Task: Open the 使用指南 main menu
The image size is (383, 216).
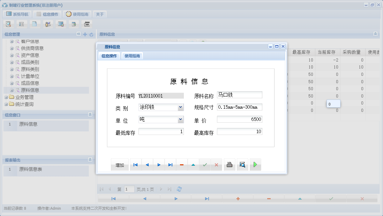Action: click(77, 14)
